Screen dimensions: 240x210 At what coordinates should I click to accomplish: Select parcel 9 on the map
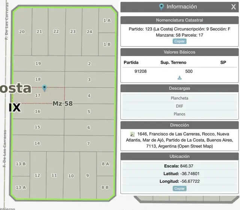tap(87, 176)
